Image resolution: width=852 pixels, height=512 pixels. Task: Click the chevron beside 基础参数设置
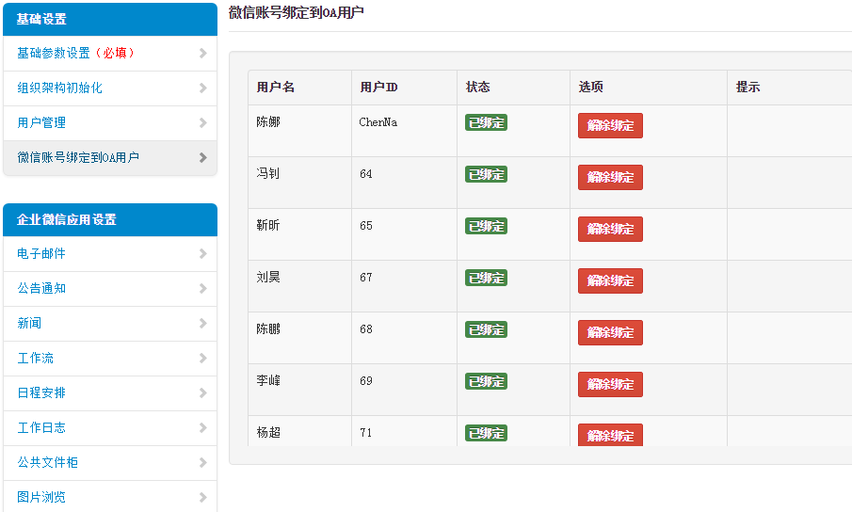(203, 54)
